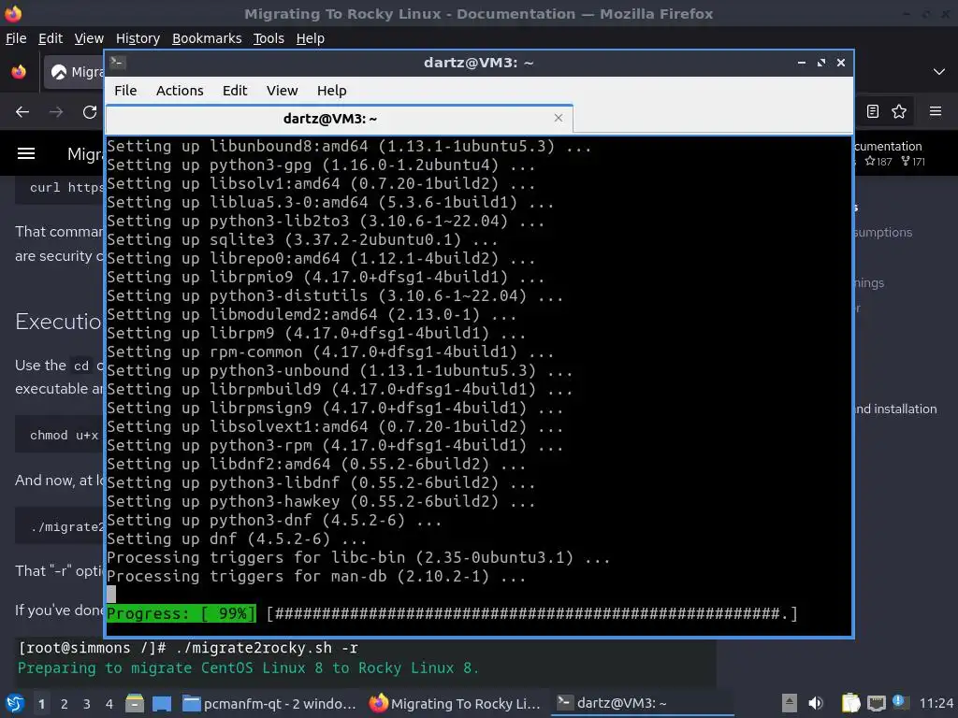
Task: Open Firefox History menu
Action: 138,38
